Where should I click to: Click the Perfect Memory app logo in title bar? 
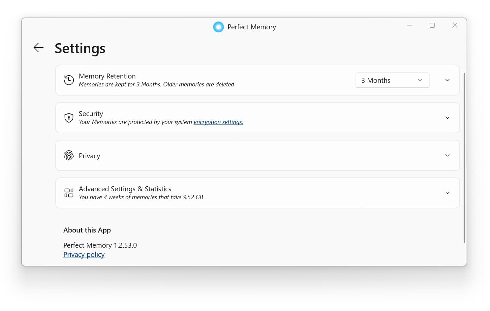[218, 27]
